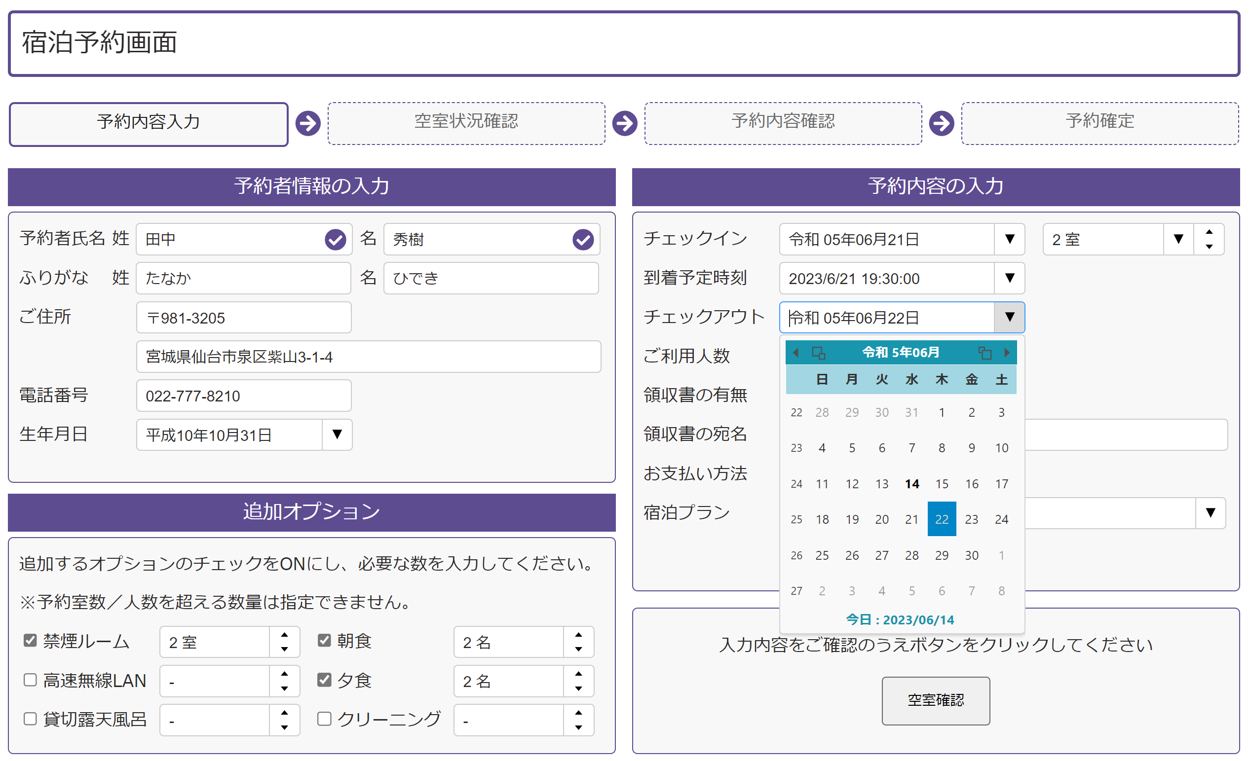Image resolution: width=1250 pixels, height=761 pixels.
Task: Open the 到着予定時刻 dropdown
Action: click(x=1009, y=278)
